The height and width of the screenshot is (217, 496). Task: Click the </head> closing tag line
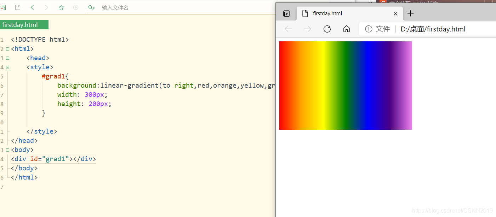tap(24, 141)
